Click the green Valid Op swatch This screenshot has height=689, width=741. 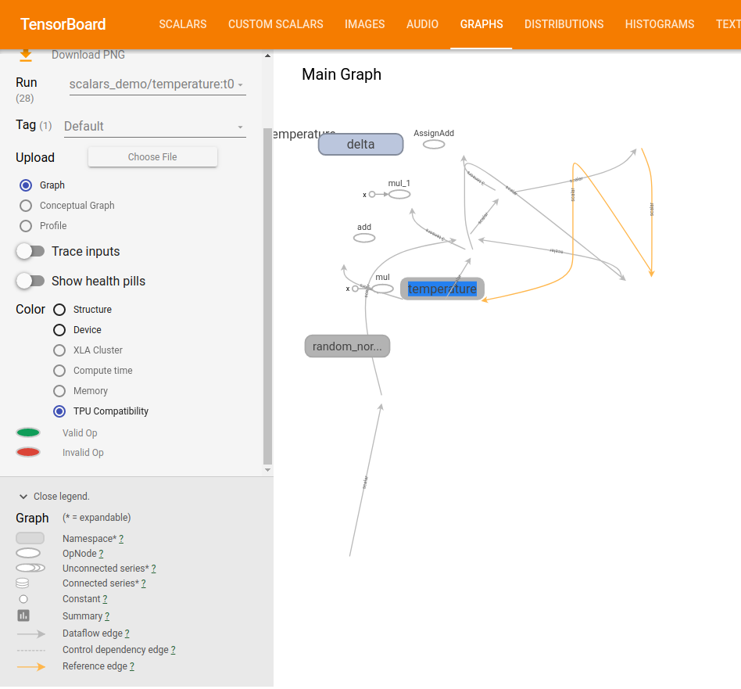click(x=28, y=432)
